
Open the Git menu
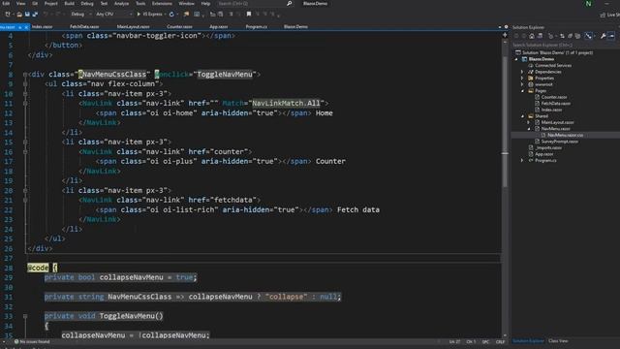[x=35, y=4]
